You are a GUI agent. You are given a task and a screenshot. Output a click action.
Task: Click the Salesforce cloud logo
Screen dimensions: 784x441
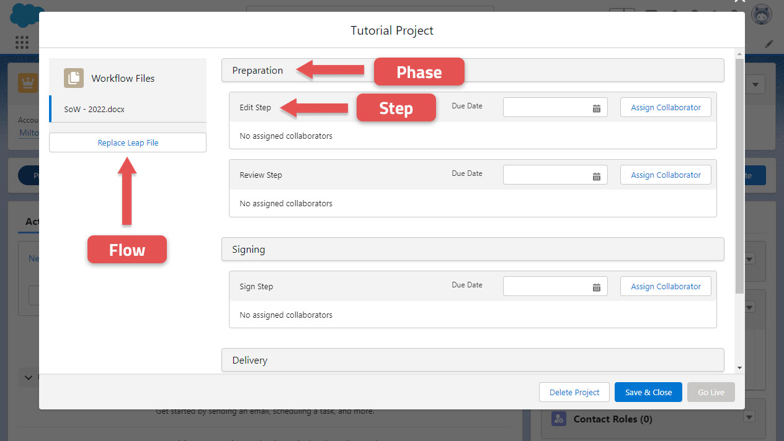(x=24, y=15)
